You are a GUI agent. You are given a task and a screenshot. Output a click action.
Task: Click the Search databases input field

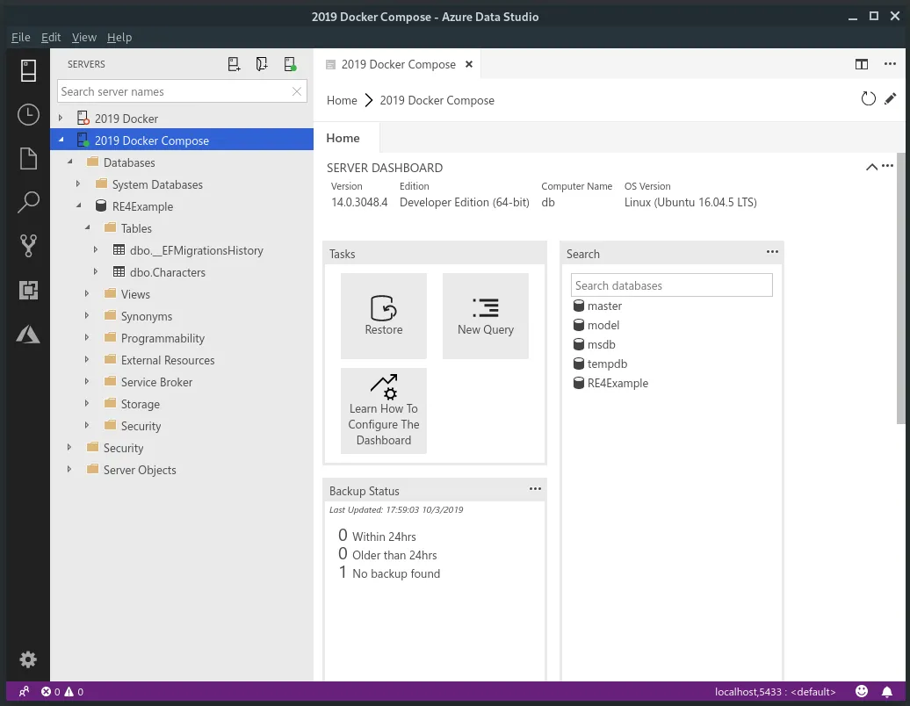[671, 285]
